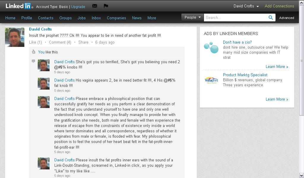
Task: Click Learn More under Vistaprint ad
Action: pyautogui.click(x=277, y=99)
